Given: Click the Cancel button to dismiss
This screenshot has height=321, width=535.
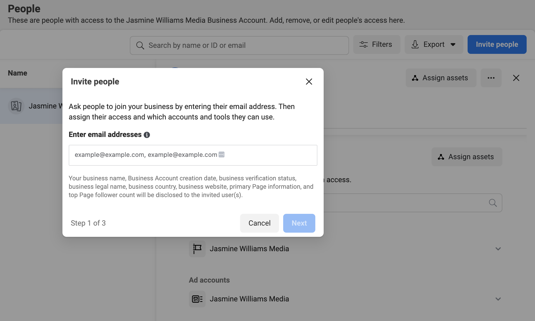Looking at the screenshot, I should 259,223.
